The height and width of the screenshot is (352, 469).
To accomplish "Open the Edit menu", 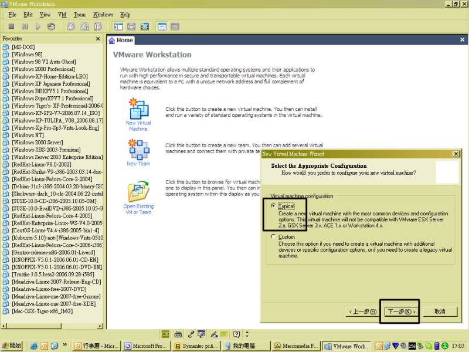I will tap(28, 15).
